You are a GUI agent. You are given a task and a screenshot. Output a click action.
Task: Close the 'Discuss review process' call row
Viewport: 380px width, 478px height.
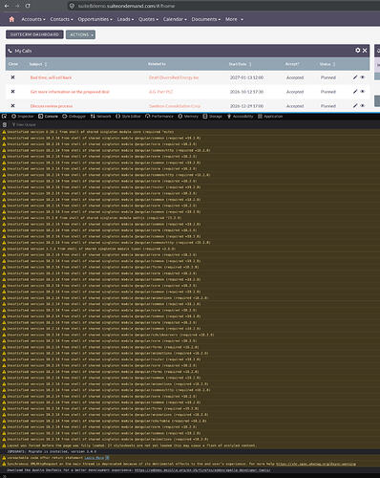click(x=12, y=105)
